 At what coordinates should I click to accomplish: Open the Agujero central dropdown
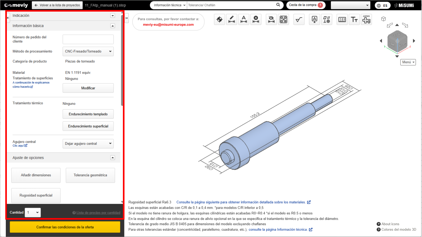point(88,144)
